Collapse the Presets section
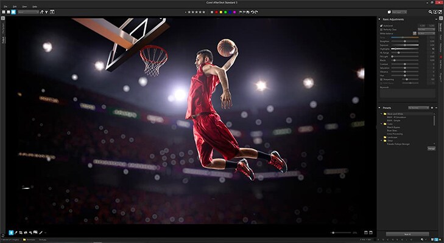This screenshot has width=444, height=243. click(x=379, y=108)
